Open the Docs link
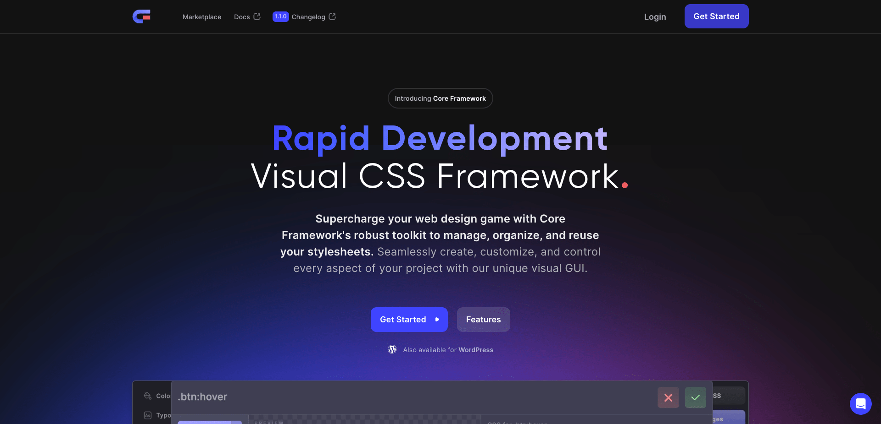Image resolution: width=881 pixels, height=424 pixels. click(247, 17)
